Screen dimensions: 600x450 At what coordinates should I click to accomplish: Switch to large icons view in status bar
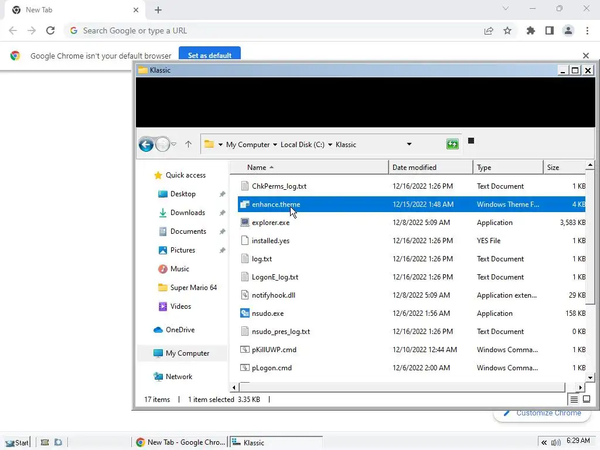click(x=587, y=400)
